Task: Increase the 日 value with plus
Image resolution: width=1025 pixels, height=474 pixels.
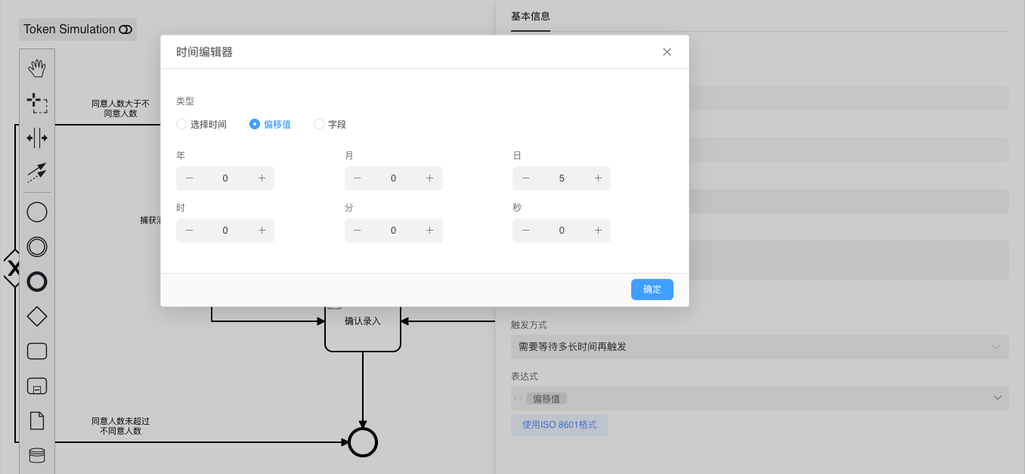Action: click(x=598, y=178)
